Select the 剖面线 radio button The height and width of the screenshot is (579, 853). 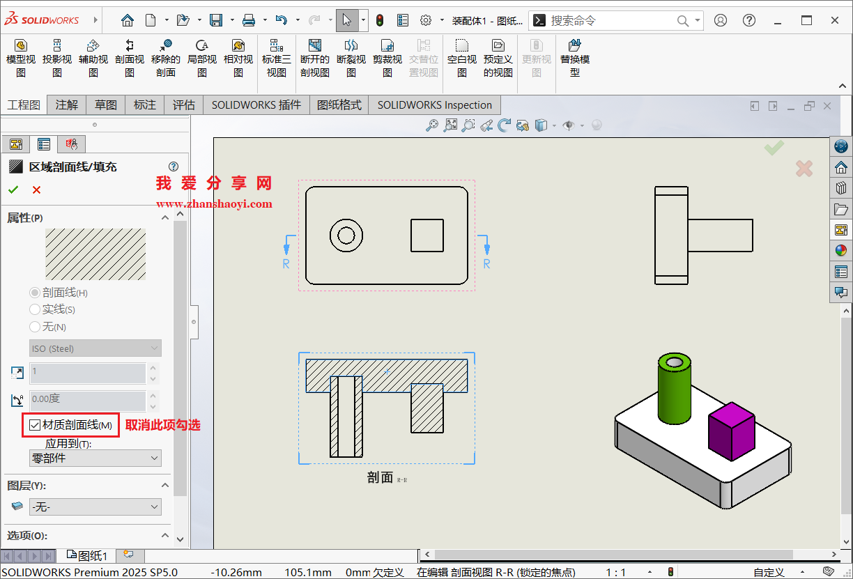35,293
